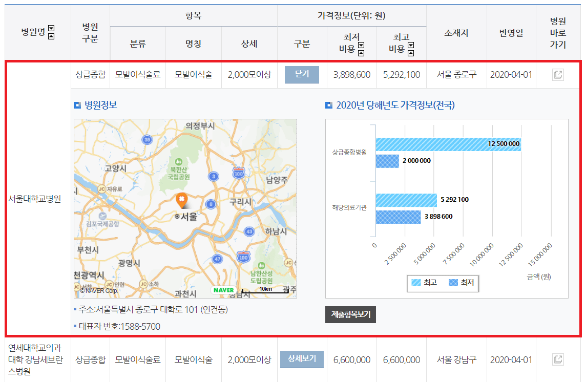Click the 3 898 600 minimum bar
The image size is (586, 382).
398,217
